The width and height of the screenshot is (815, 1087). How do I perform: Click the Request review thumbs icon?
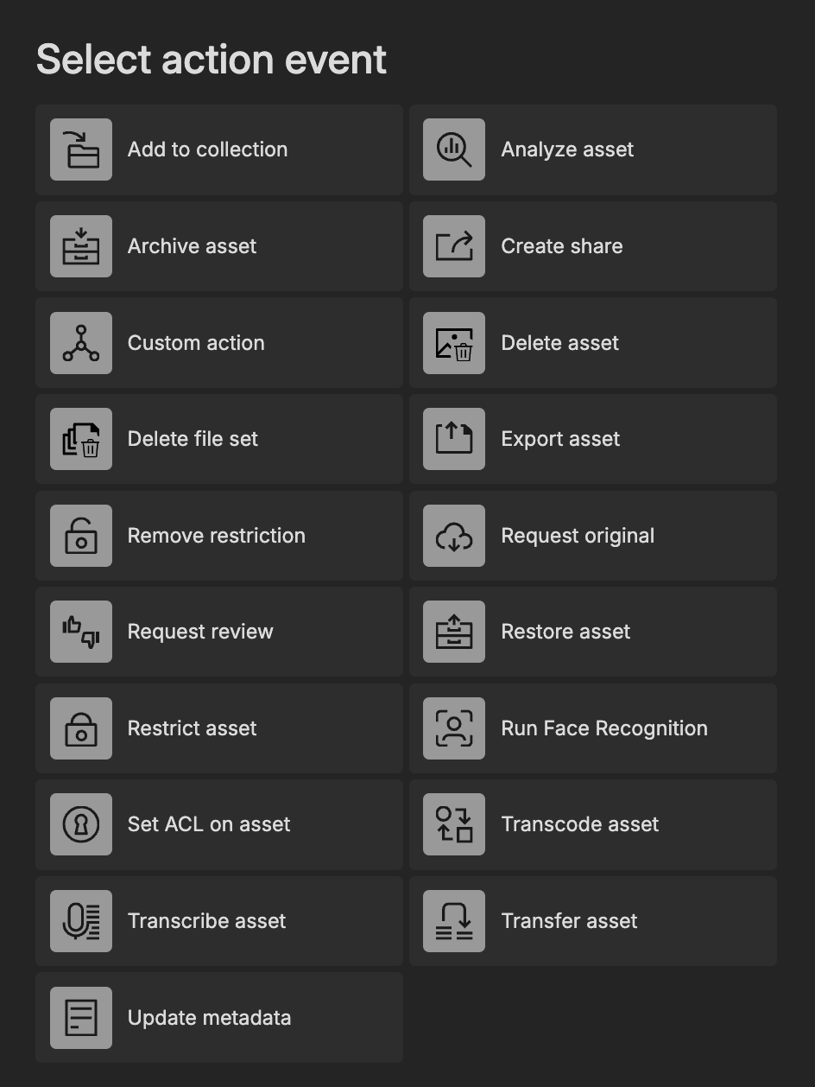coord(81,632)
